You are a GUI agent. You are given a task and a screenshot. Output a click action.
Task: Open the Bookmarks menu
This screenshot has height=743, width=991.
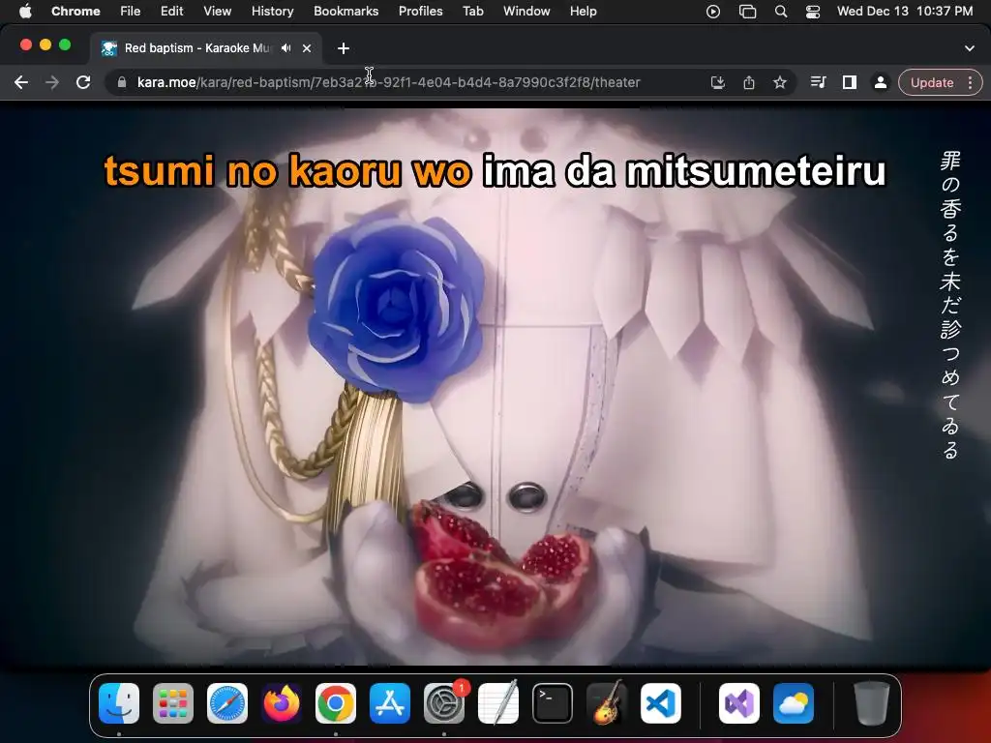pos(345,11)
